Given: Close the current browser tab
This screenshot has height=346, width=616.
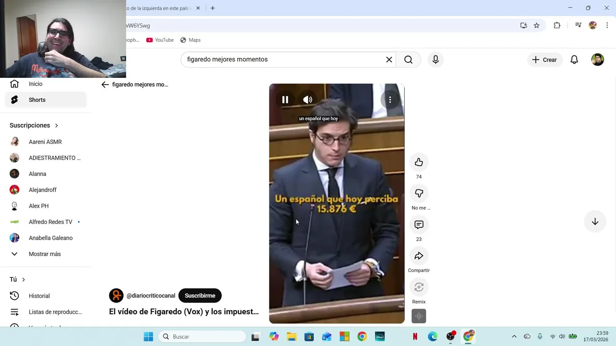Looking at the screenshot, I should [198, 8].
